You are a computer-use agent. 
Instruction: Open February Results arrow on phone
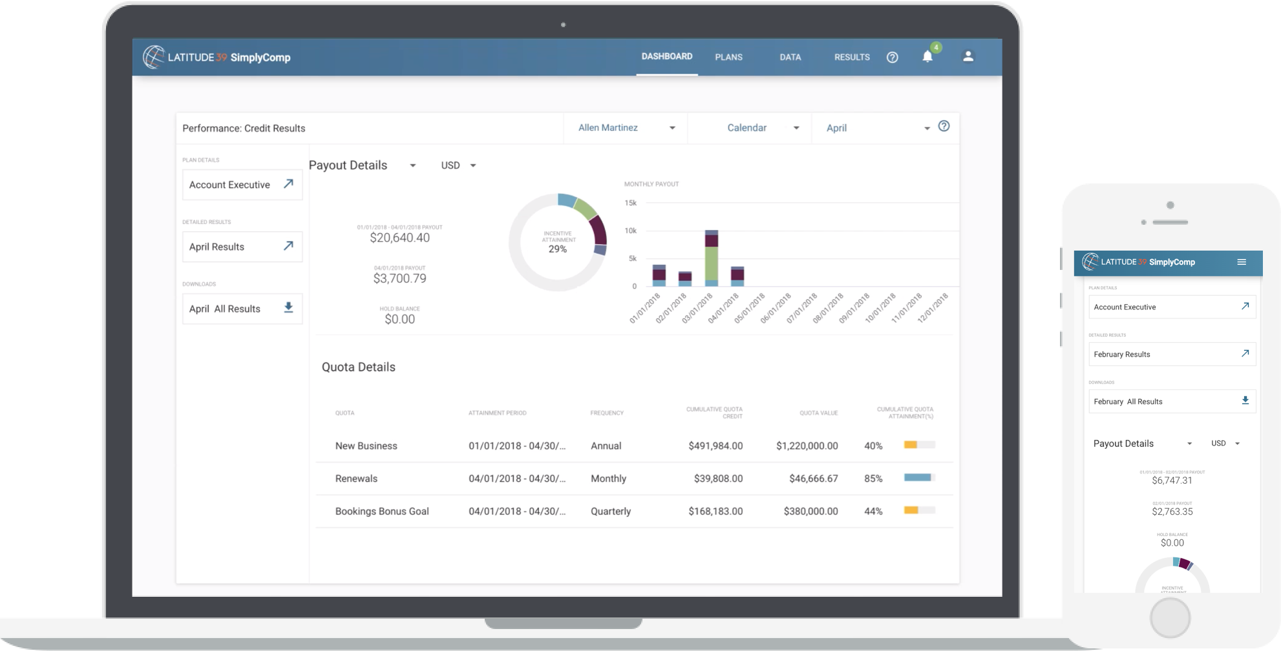1245,354
